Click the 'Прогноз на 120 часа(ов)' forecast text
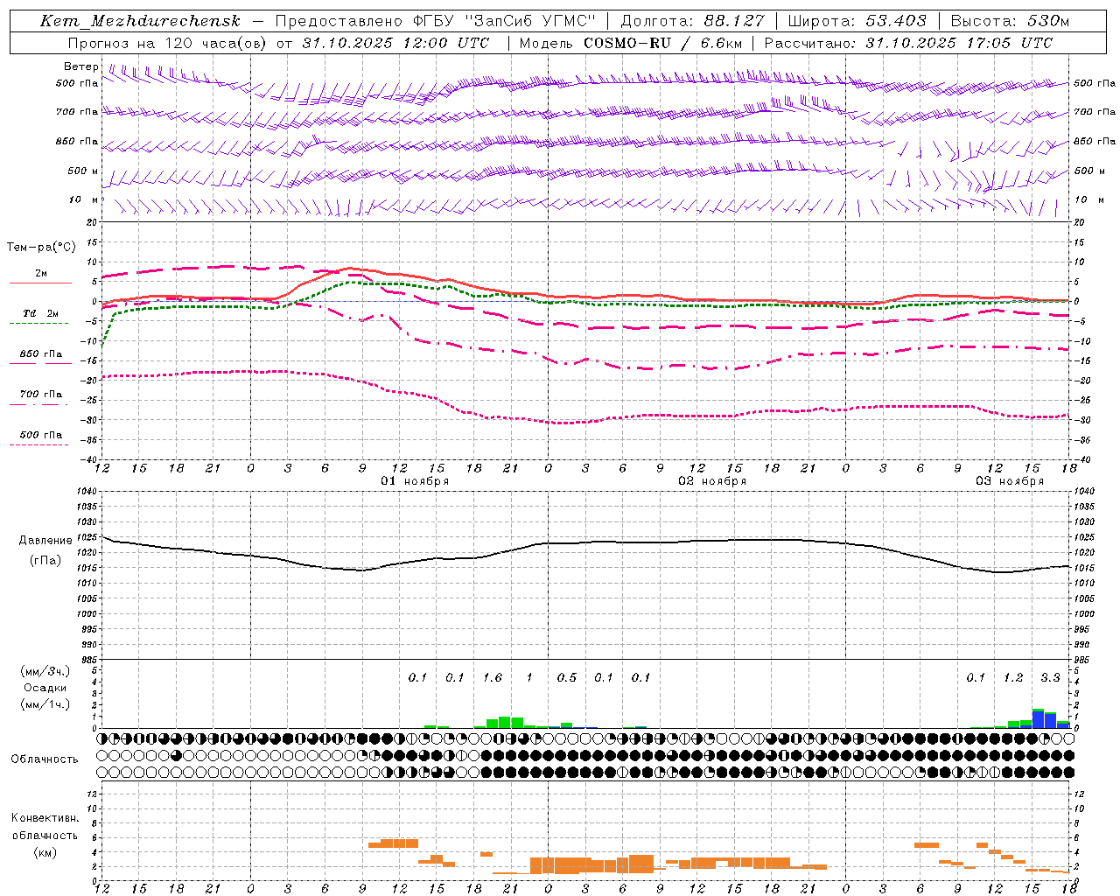 pos(168,43)
